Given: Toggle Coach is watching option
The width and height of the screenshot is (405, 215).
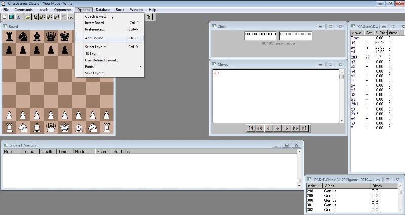Looking at the screenshot, I should [x=99, y=16].
